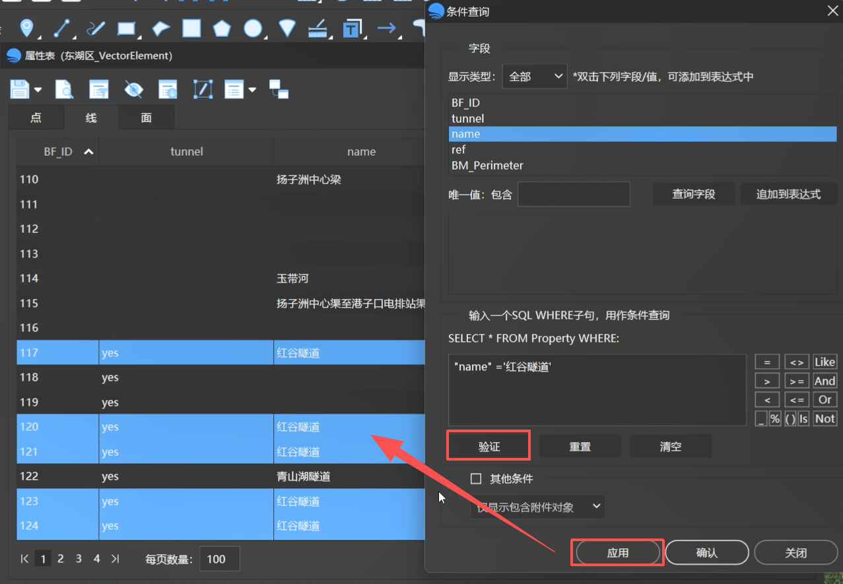The height and width of the screenshot is (584, 843).
Task: Click the 查询字段 button
Action: coord(694,195)
